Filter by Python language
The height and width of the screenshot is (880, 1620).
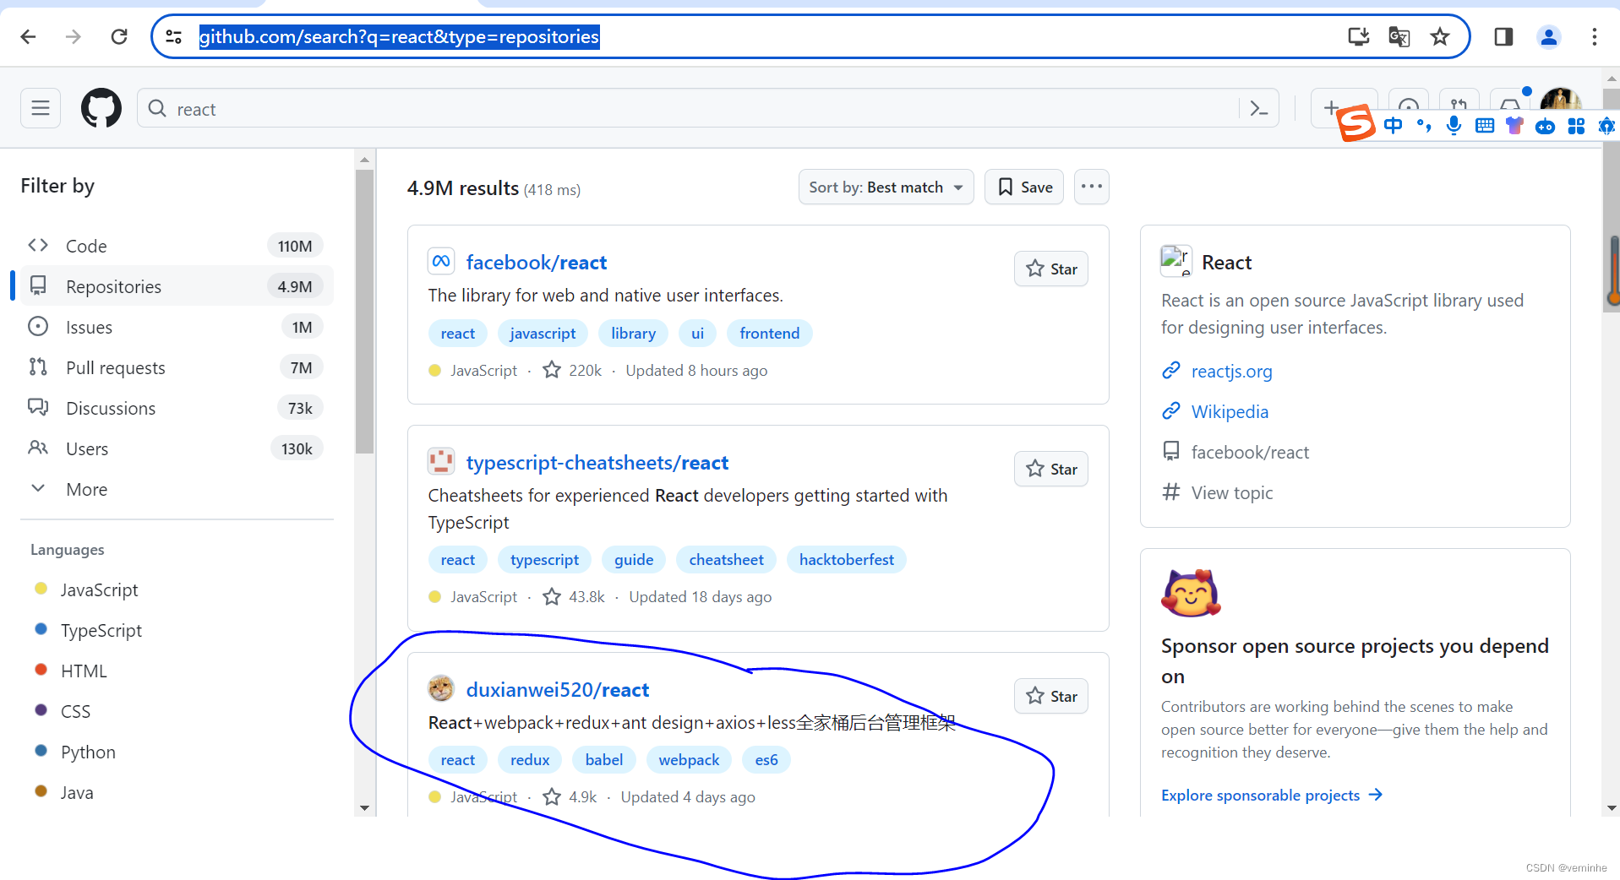(x=88, y=752)
